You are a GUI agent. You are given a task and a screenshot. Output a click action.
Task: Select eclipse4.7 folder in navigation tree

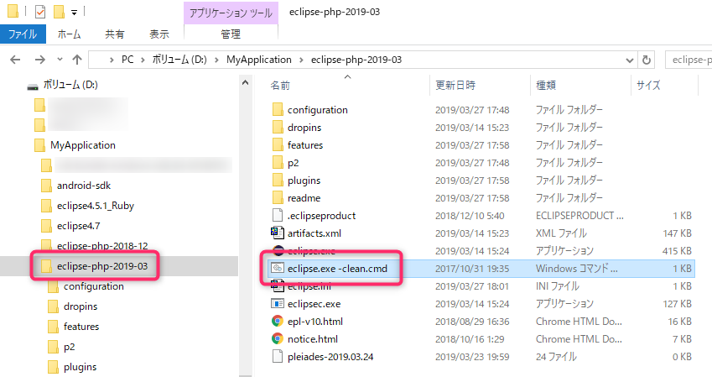(78, 226)
